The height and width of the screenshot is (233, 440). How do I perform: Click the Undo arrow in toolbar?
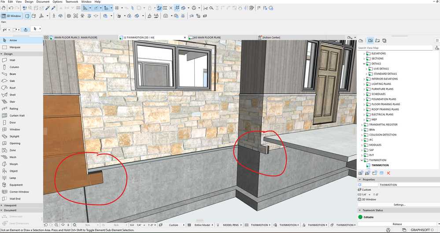[11, 8]
